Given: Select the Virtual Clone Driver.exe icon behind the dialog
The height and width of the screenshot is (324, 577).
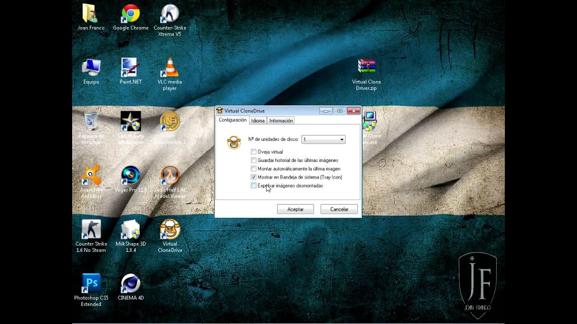Looking at the screenshot, I should tap(370, 121).
